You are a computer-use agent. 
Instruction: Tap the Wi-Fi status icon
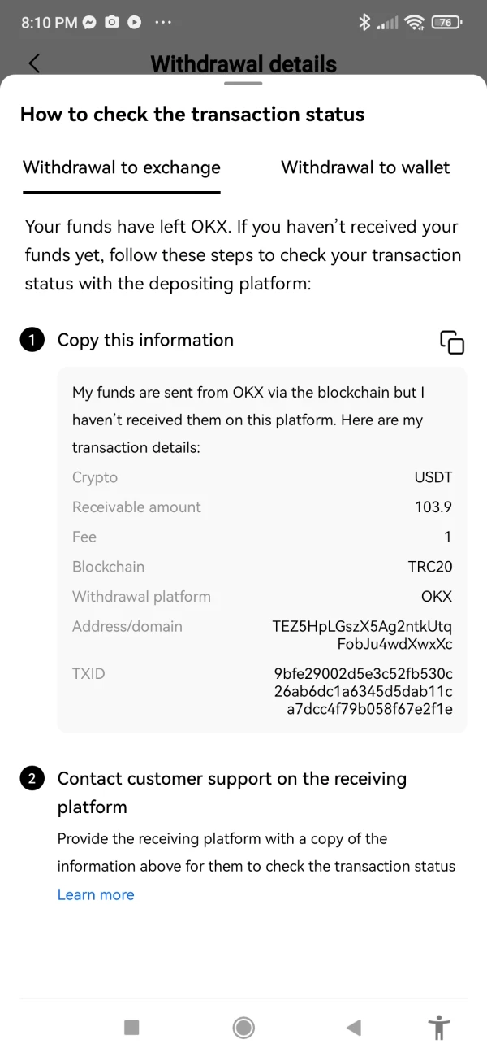[x=416, y=23]
